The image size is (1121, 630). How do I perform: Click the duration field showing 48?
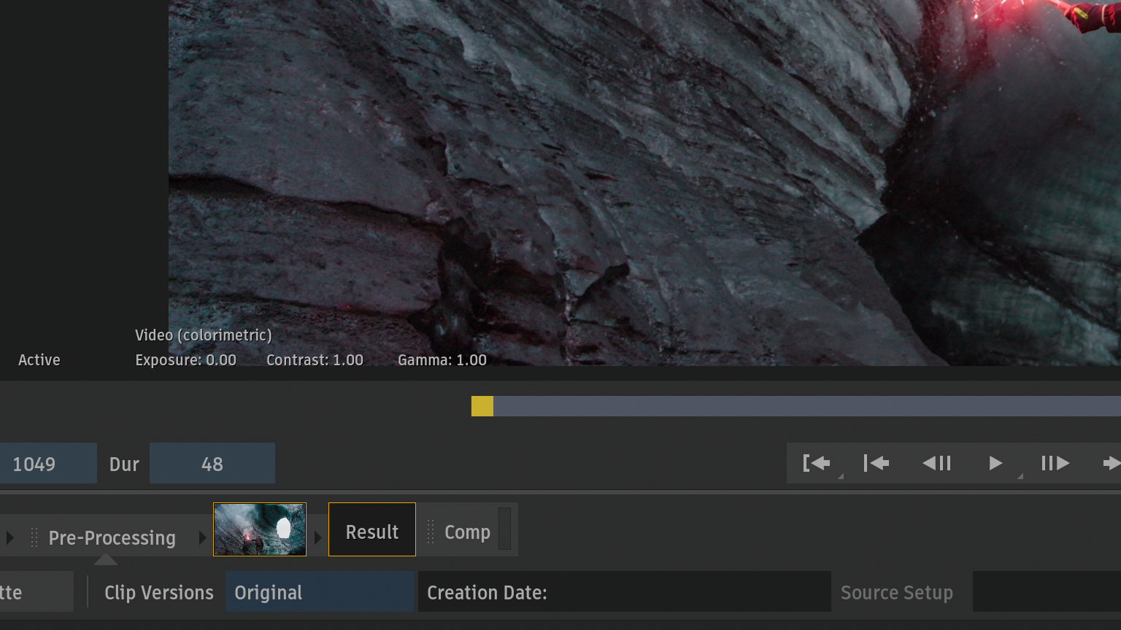pos(212,463)
